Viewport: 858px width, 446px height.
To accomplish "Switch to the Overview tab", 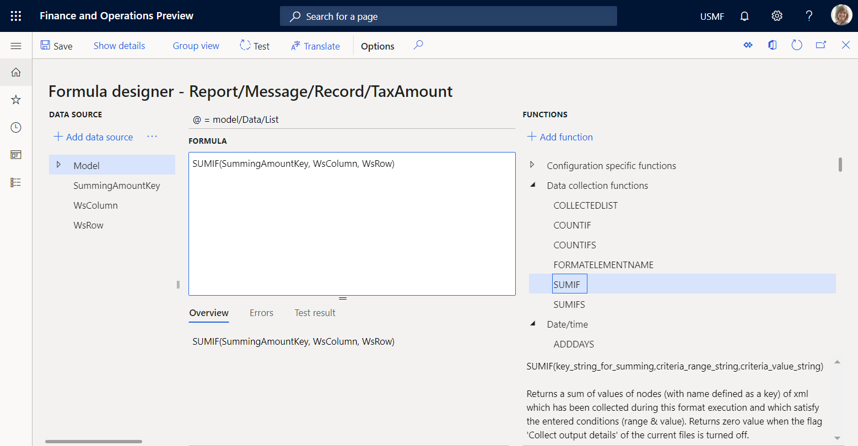I will 209,313.
